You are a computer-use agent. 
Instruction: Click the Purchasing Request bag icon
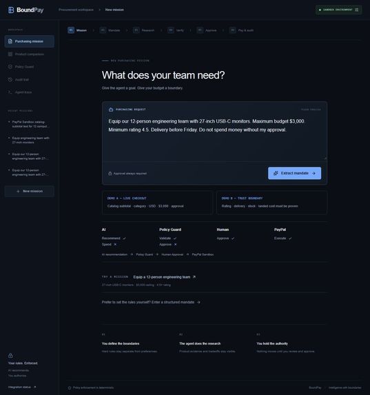(x=111, y=110)
